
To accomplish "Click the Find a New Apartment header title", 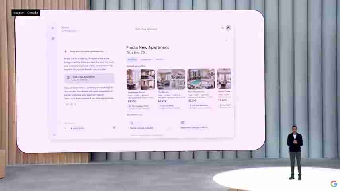I will [x=147, y=47].
